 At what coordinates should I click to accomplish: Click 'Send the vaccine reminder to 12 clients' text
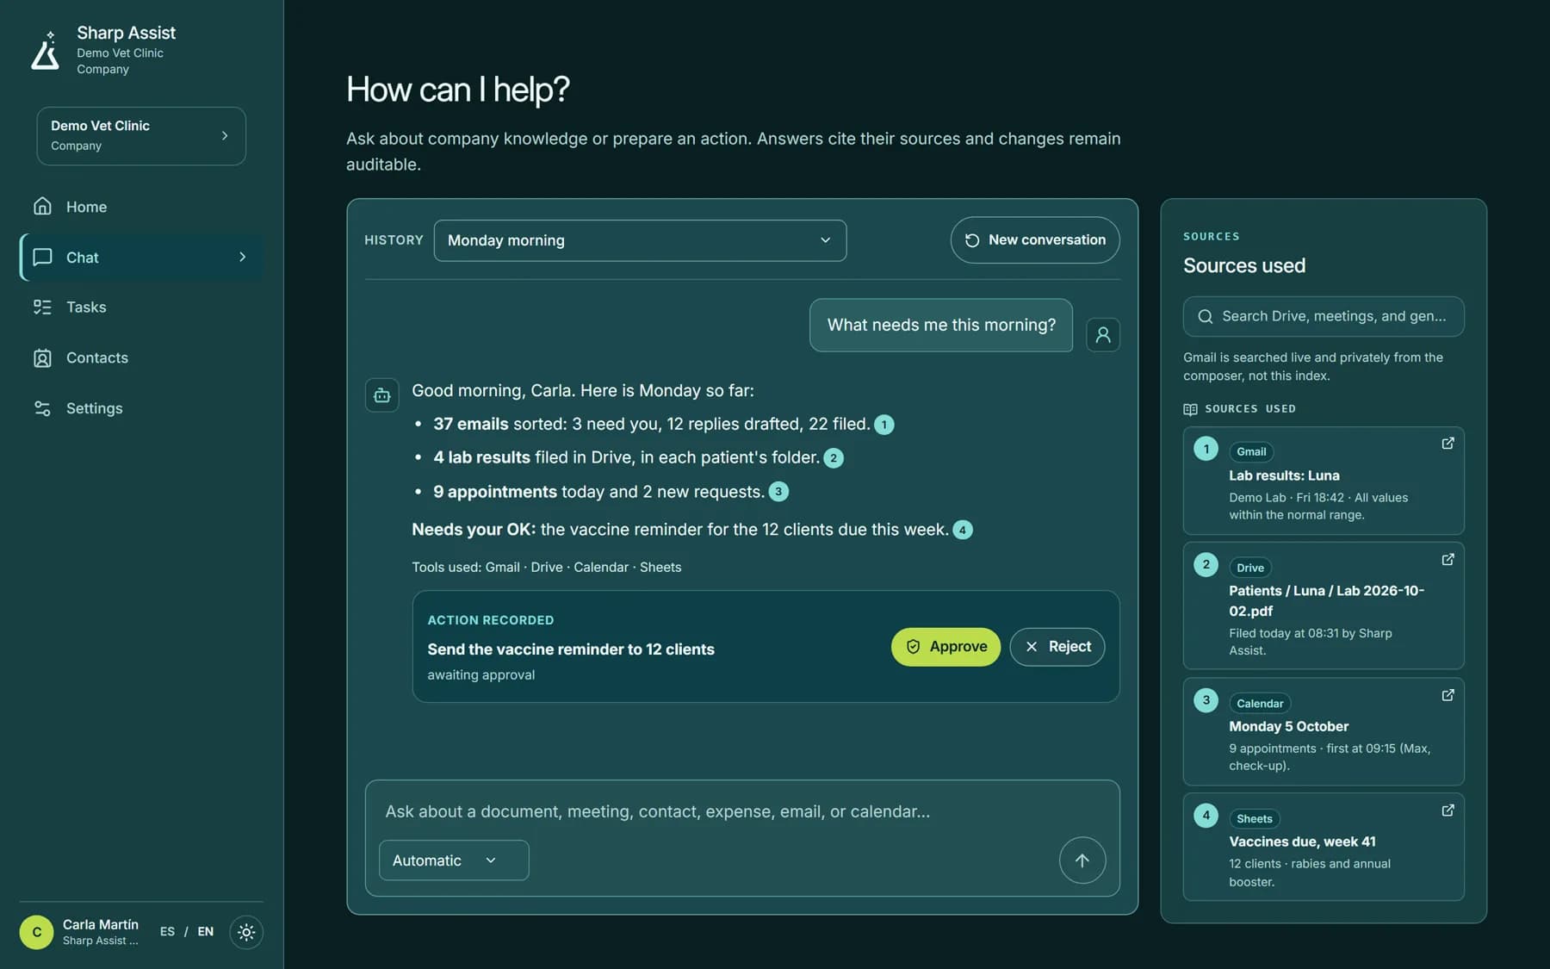coord(571,649)
